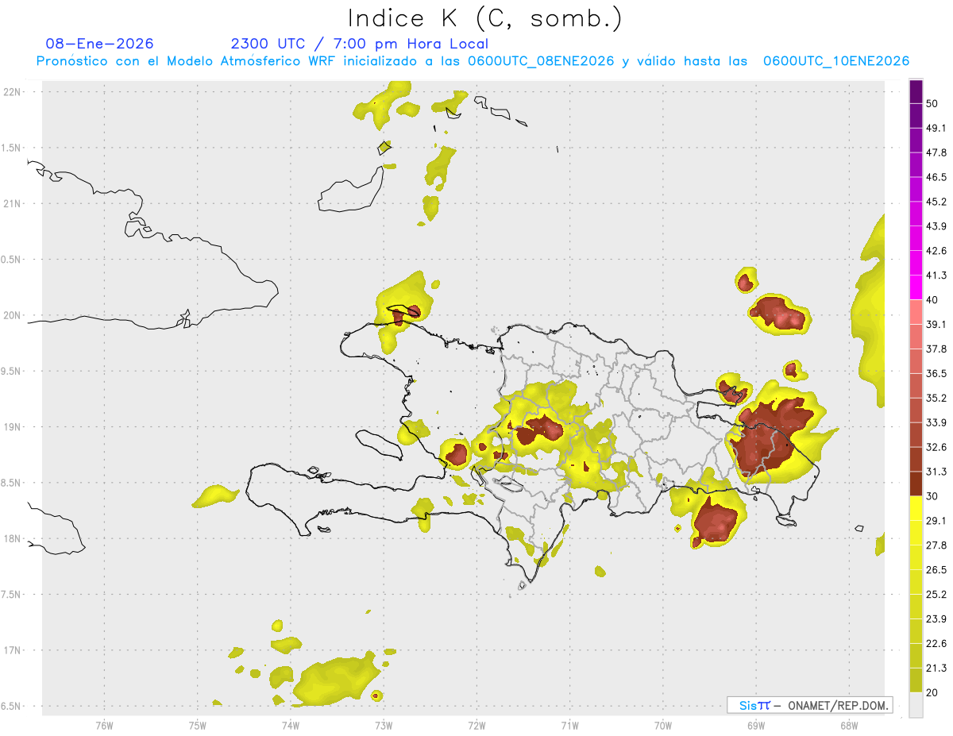Pick the pink swatch between 39.1 and 40
The width and height of the screenshot is (953, 736).
pyautogui.click(x=916, y=312)
